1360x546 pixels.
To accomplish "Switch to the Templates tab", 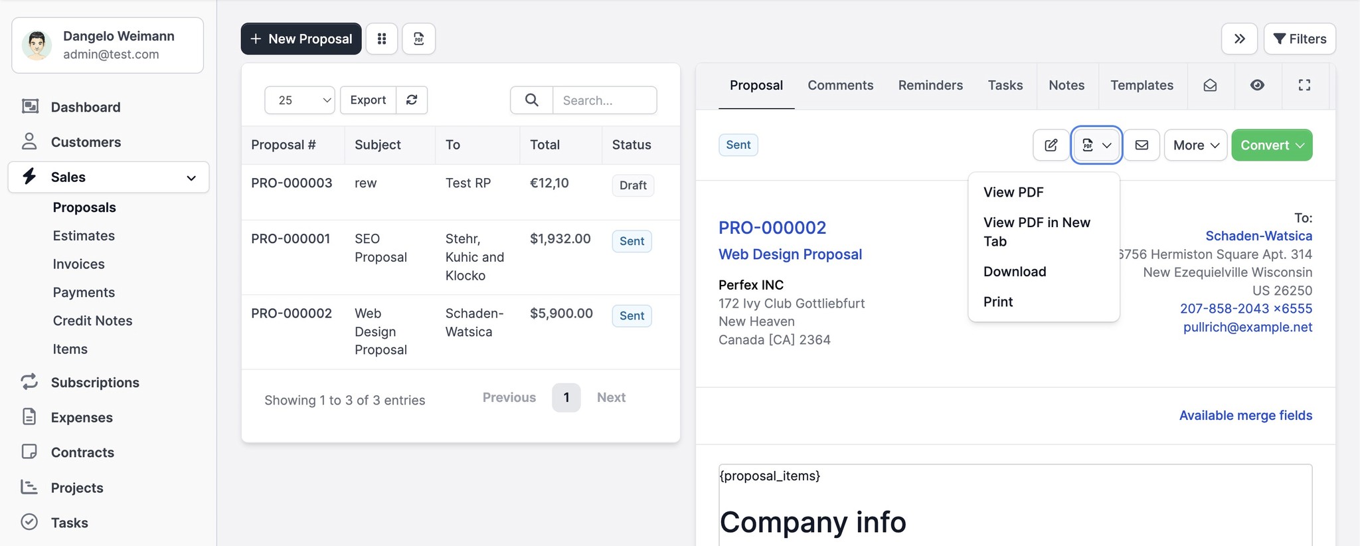I will [1142, 86].
